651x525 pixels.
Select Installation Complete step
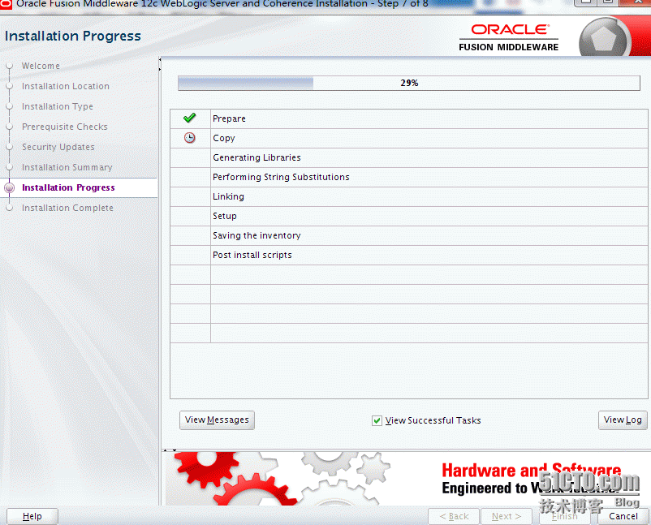coord(67,208)
